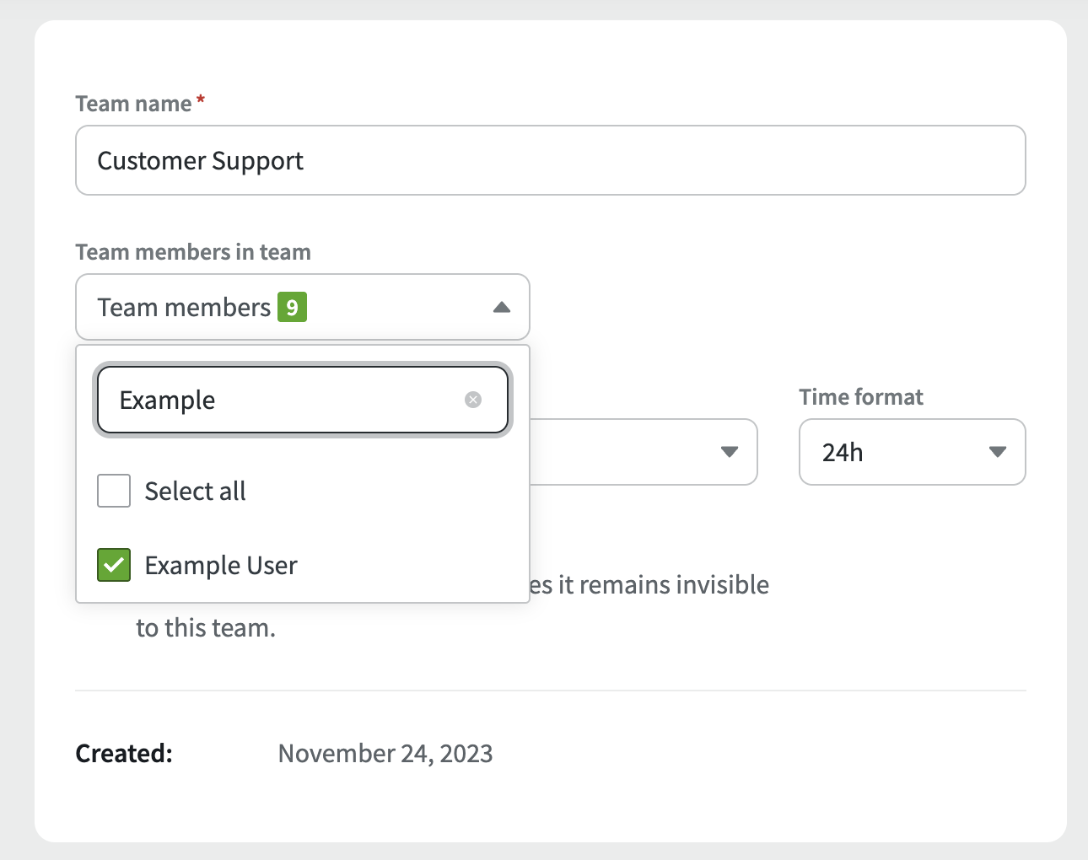Click the Team members in team label
Viewport: 1088px width, 860px height.
(x=193, y=252)
